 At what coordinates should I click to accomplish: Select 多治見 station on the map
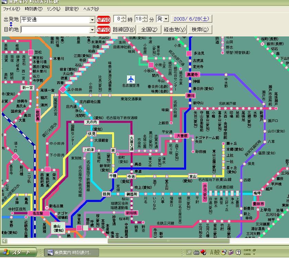click(189, 54)
